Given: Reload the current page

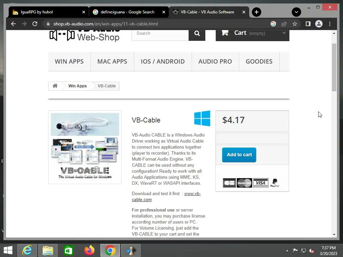Looking at the screenshot, I should [x=35, y=24].
